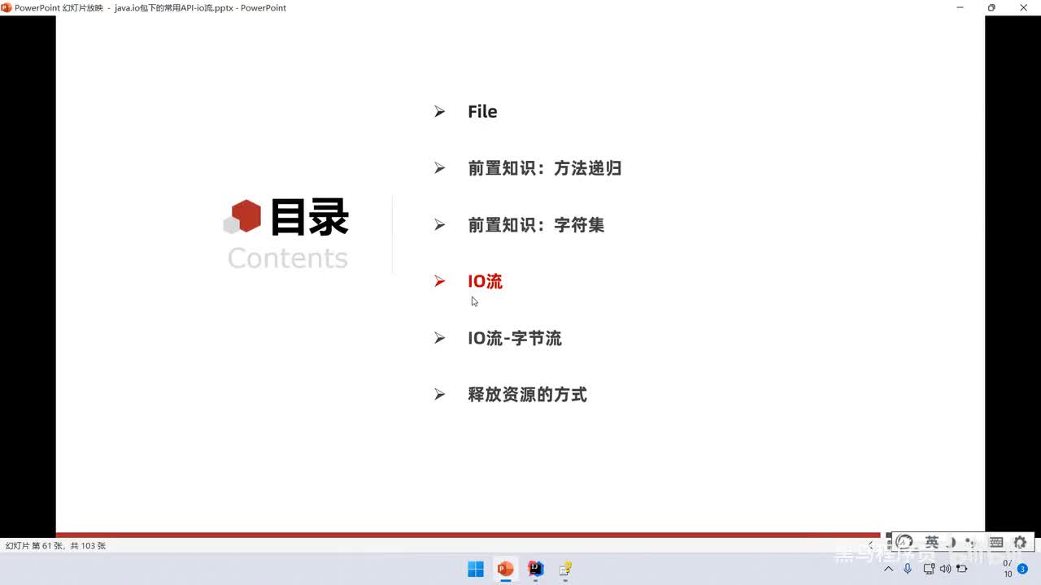Click the IME speedometer logo icon
This screenshot has height=585, width=1041.
(904, 542)
